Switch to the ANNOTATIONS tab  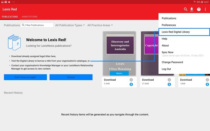29,17
